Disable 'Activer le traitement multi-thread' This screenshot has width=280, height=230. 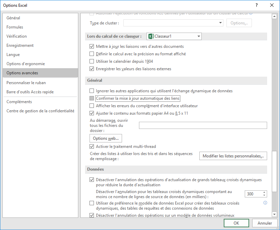point(92,147)
